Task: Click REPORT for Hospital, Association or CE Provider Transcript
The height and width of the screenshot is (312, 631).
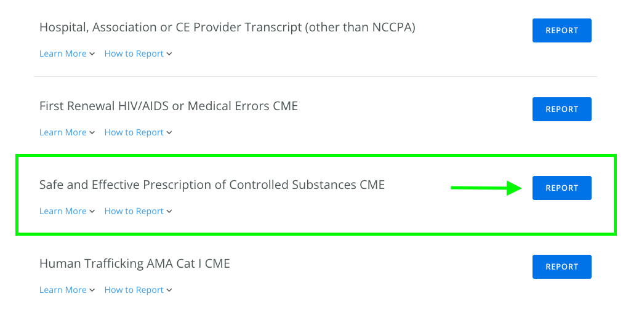Action: [x=561, y=31]
